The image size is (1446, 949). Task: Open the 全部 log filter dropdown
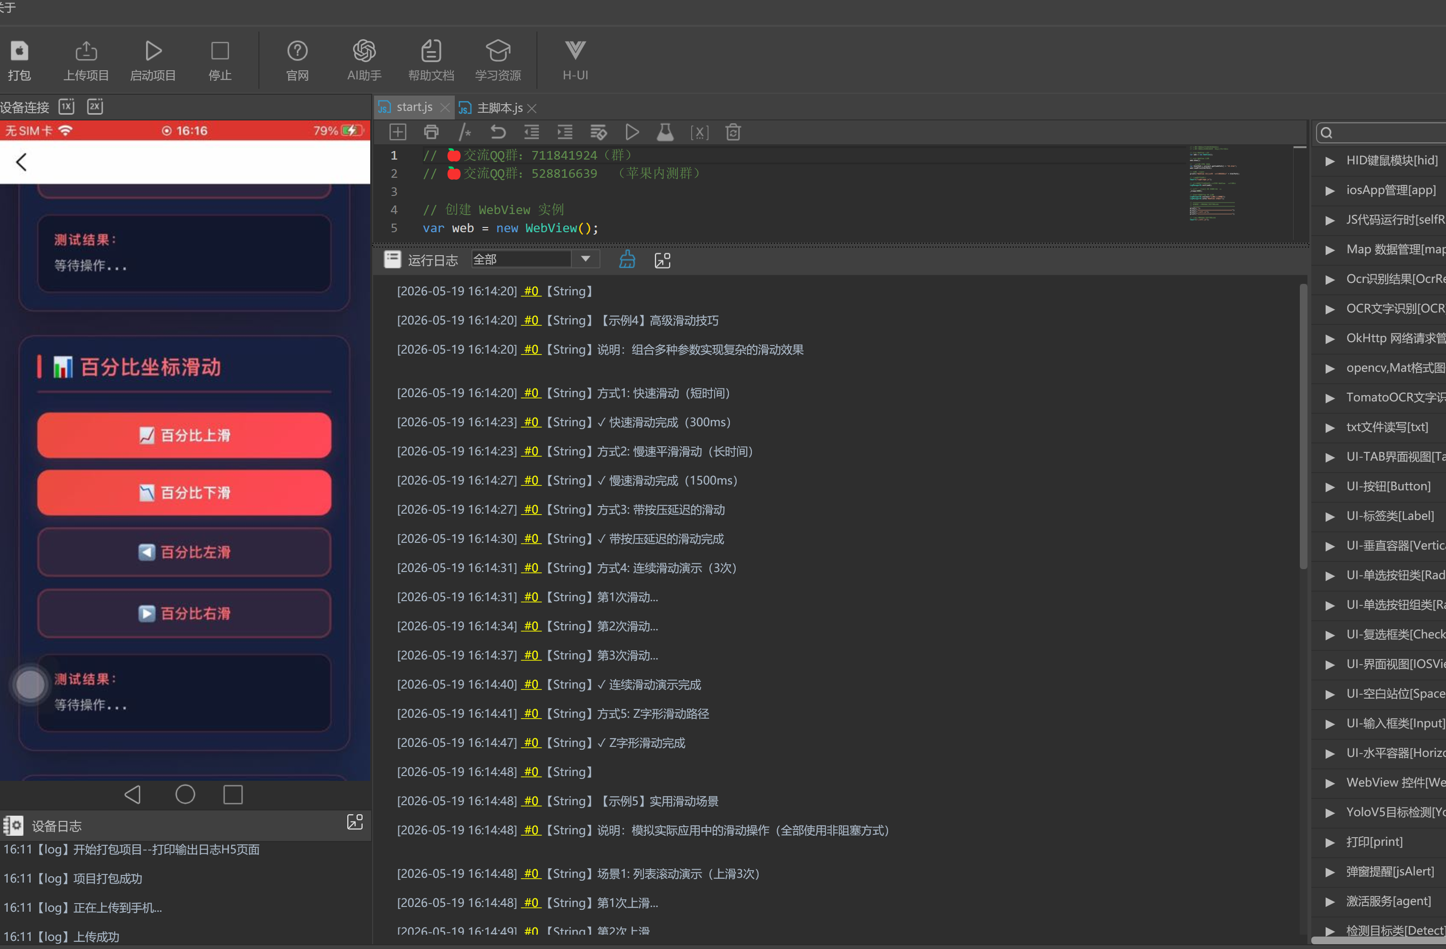tap(535, 259)
